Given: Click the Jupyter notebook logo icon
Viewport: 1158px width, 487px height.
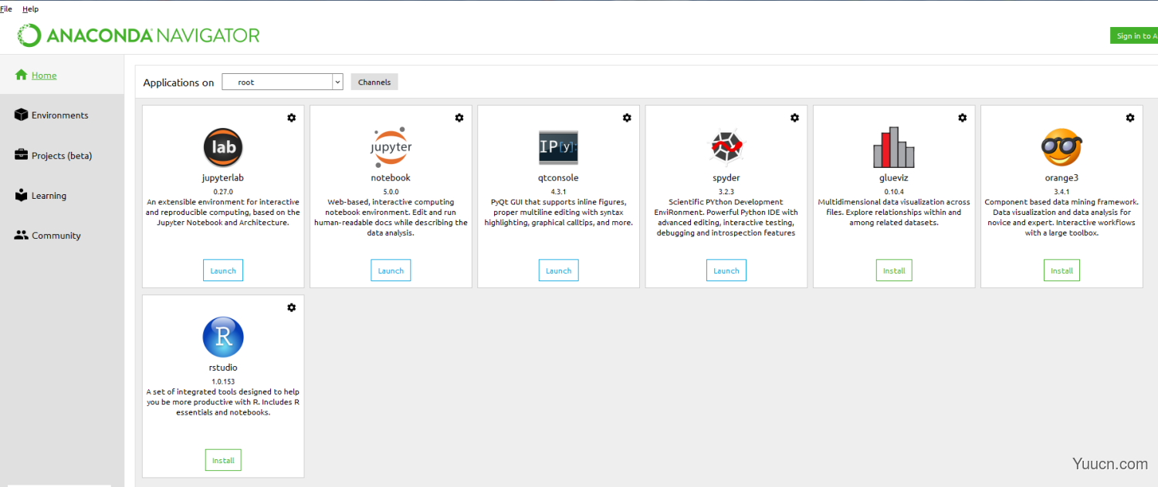Looking at the screenshot, I should tap(391, 148).
